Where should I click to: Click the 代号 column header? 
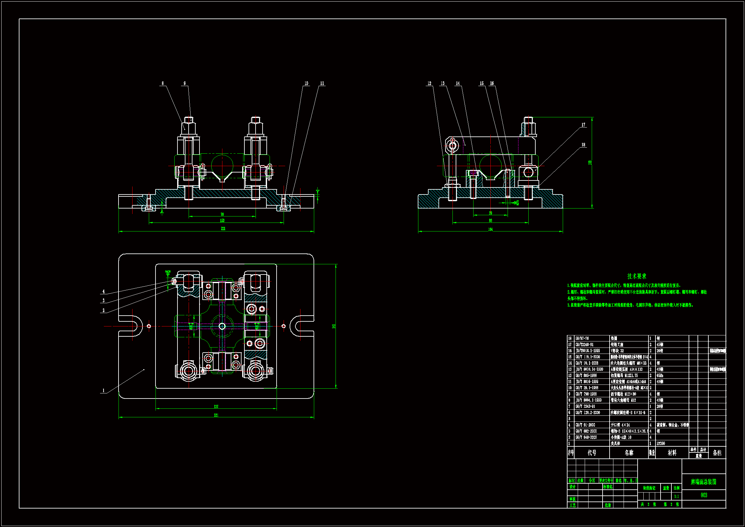click(x=592, y=453)
